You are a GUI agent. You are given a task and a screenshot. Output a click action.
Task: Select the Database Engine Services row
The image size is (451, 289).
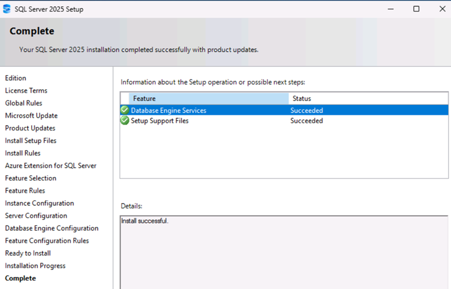point(284,110)
